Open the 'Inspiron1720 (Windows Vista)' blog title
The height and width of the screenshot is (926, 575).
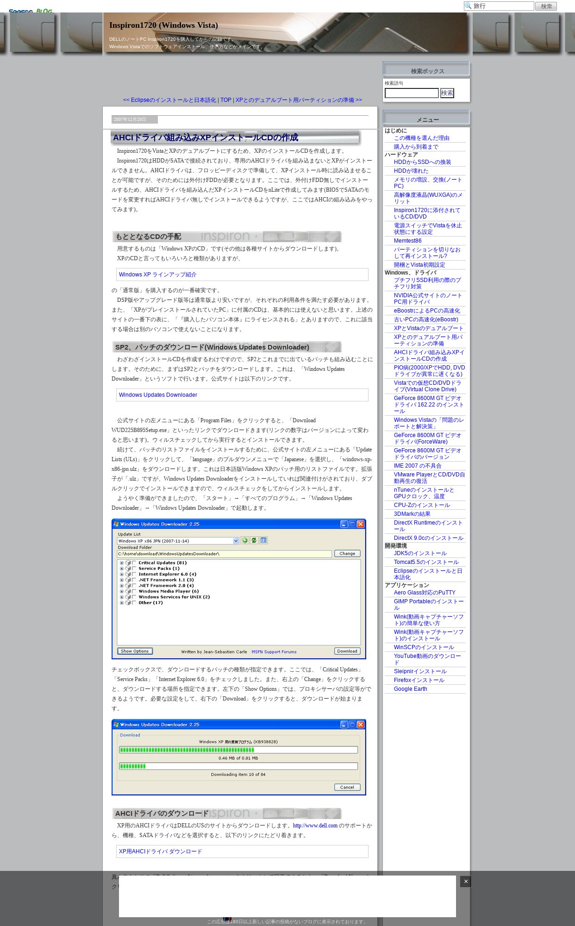(163, 25)
